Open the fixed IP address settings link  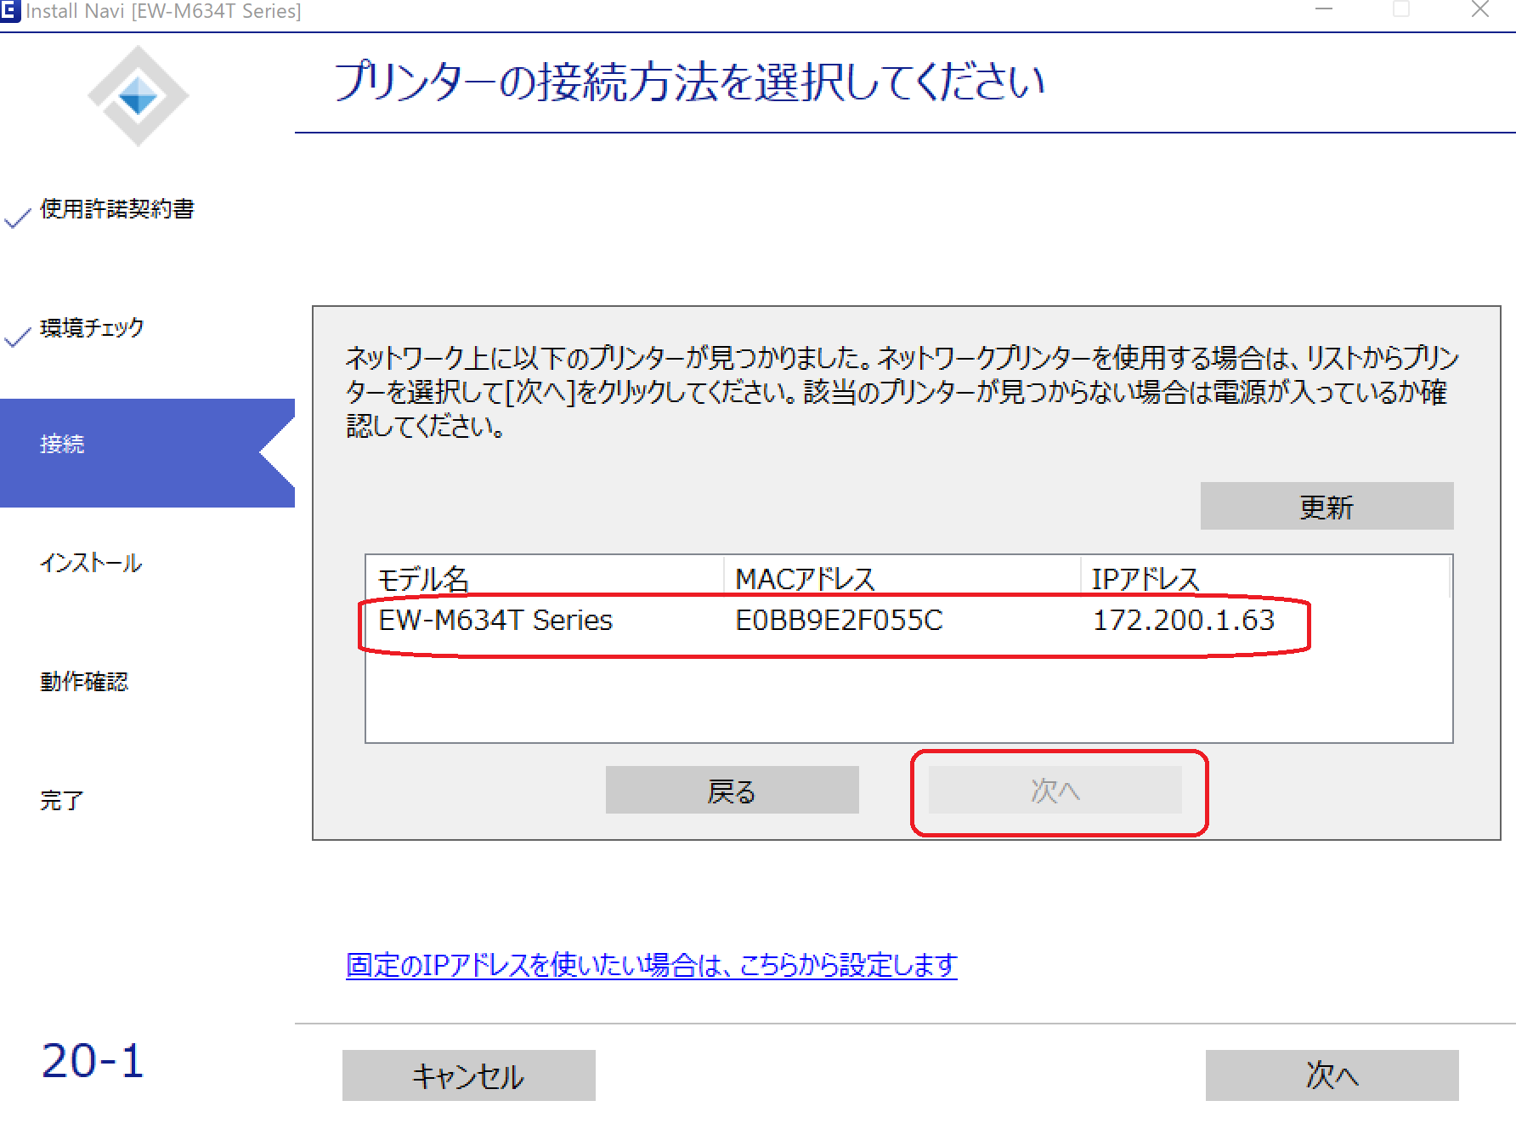pyautogui.click(x=651, y=965)
